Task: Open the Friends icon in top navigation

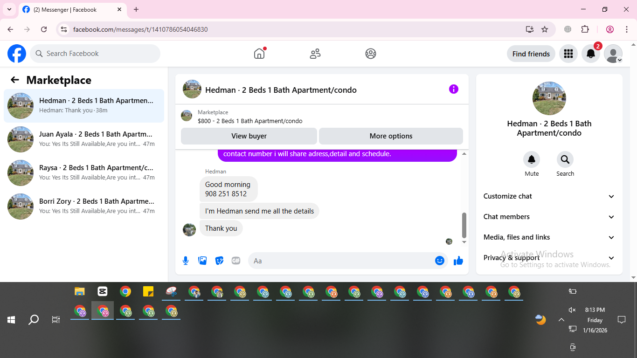Action: (315, 54)
